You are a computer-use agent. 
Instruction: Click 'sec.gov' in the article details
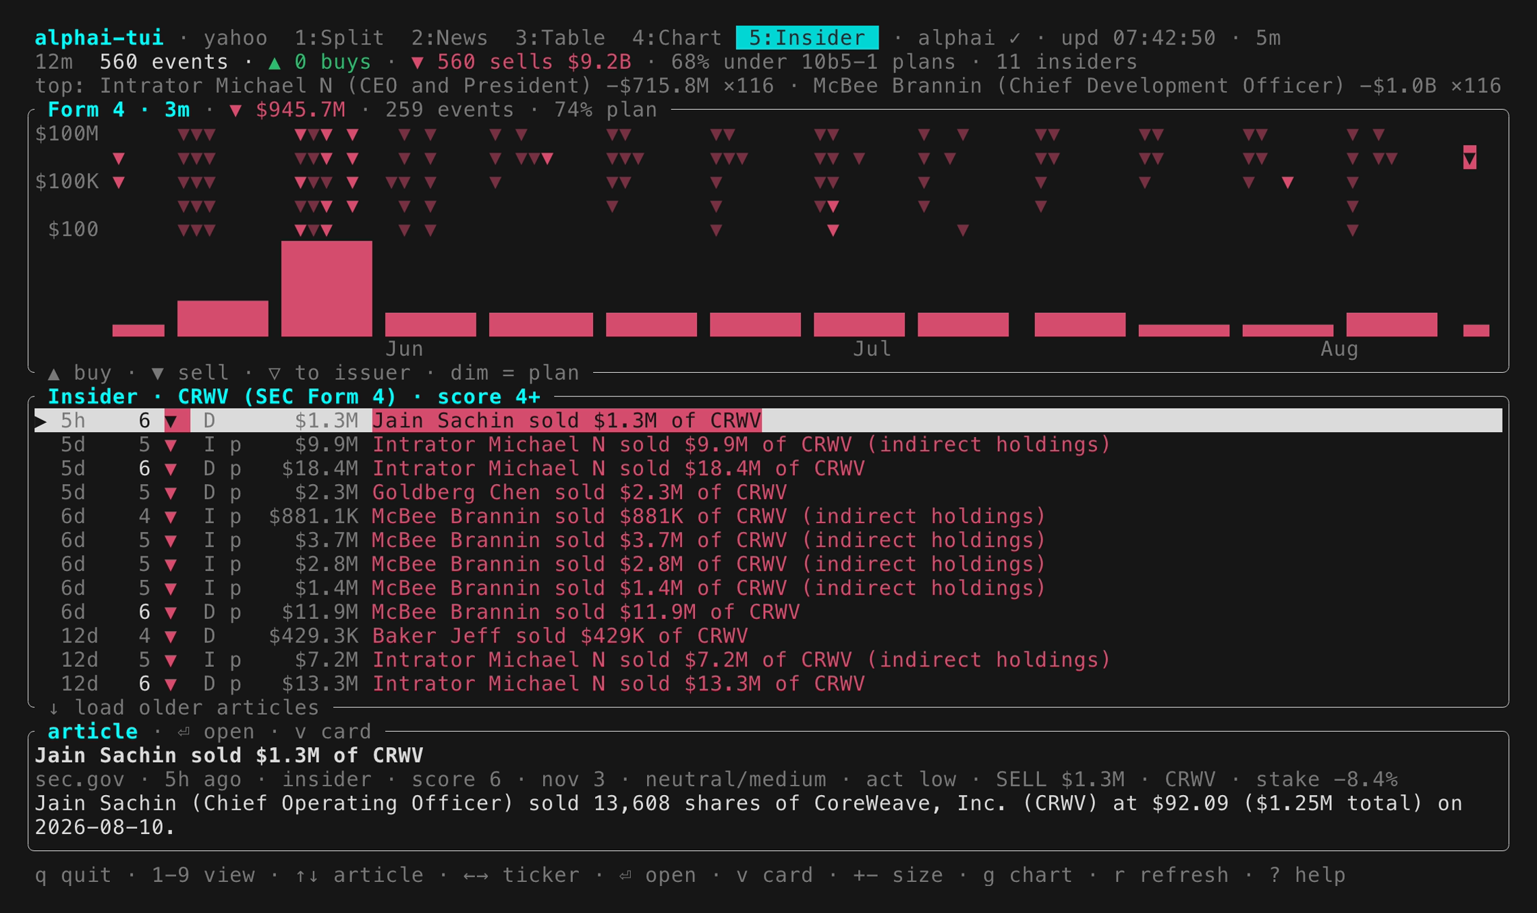[80, 779]
